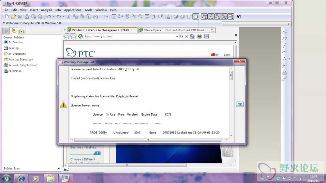Image resolution: width=326 pixels, height=183 pixels.
Task: Create a new file with New icon
Action: point(7,16)
